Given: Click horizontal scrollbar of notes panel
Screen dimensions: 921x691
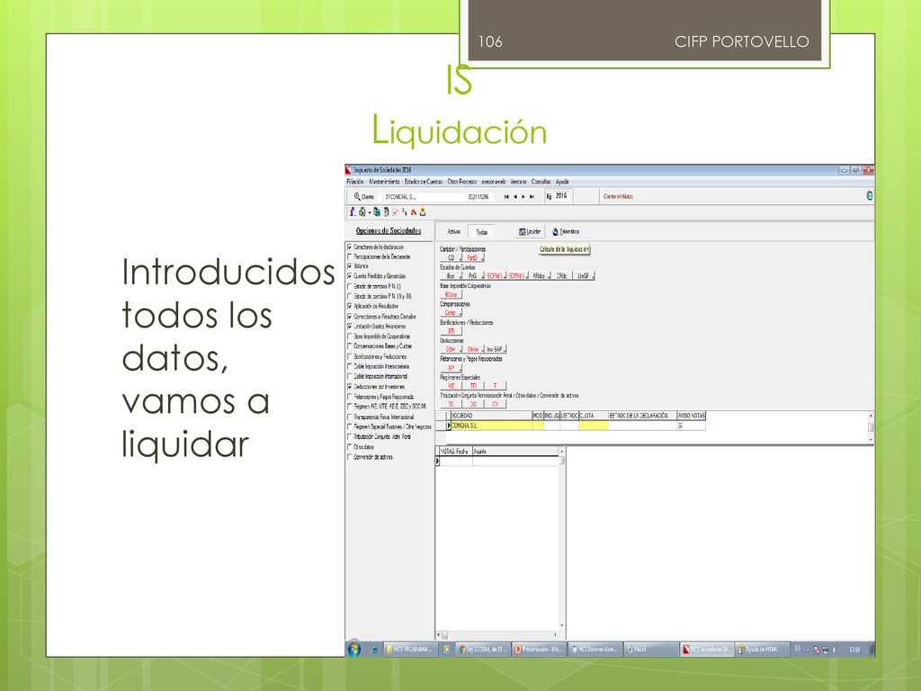Looking at the screenshot, I should point(498,634).
